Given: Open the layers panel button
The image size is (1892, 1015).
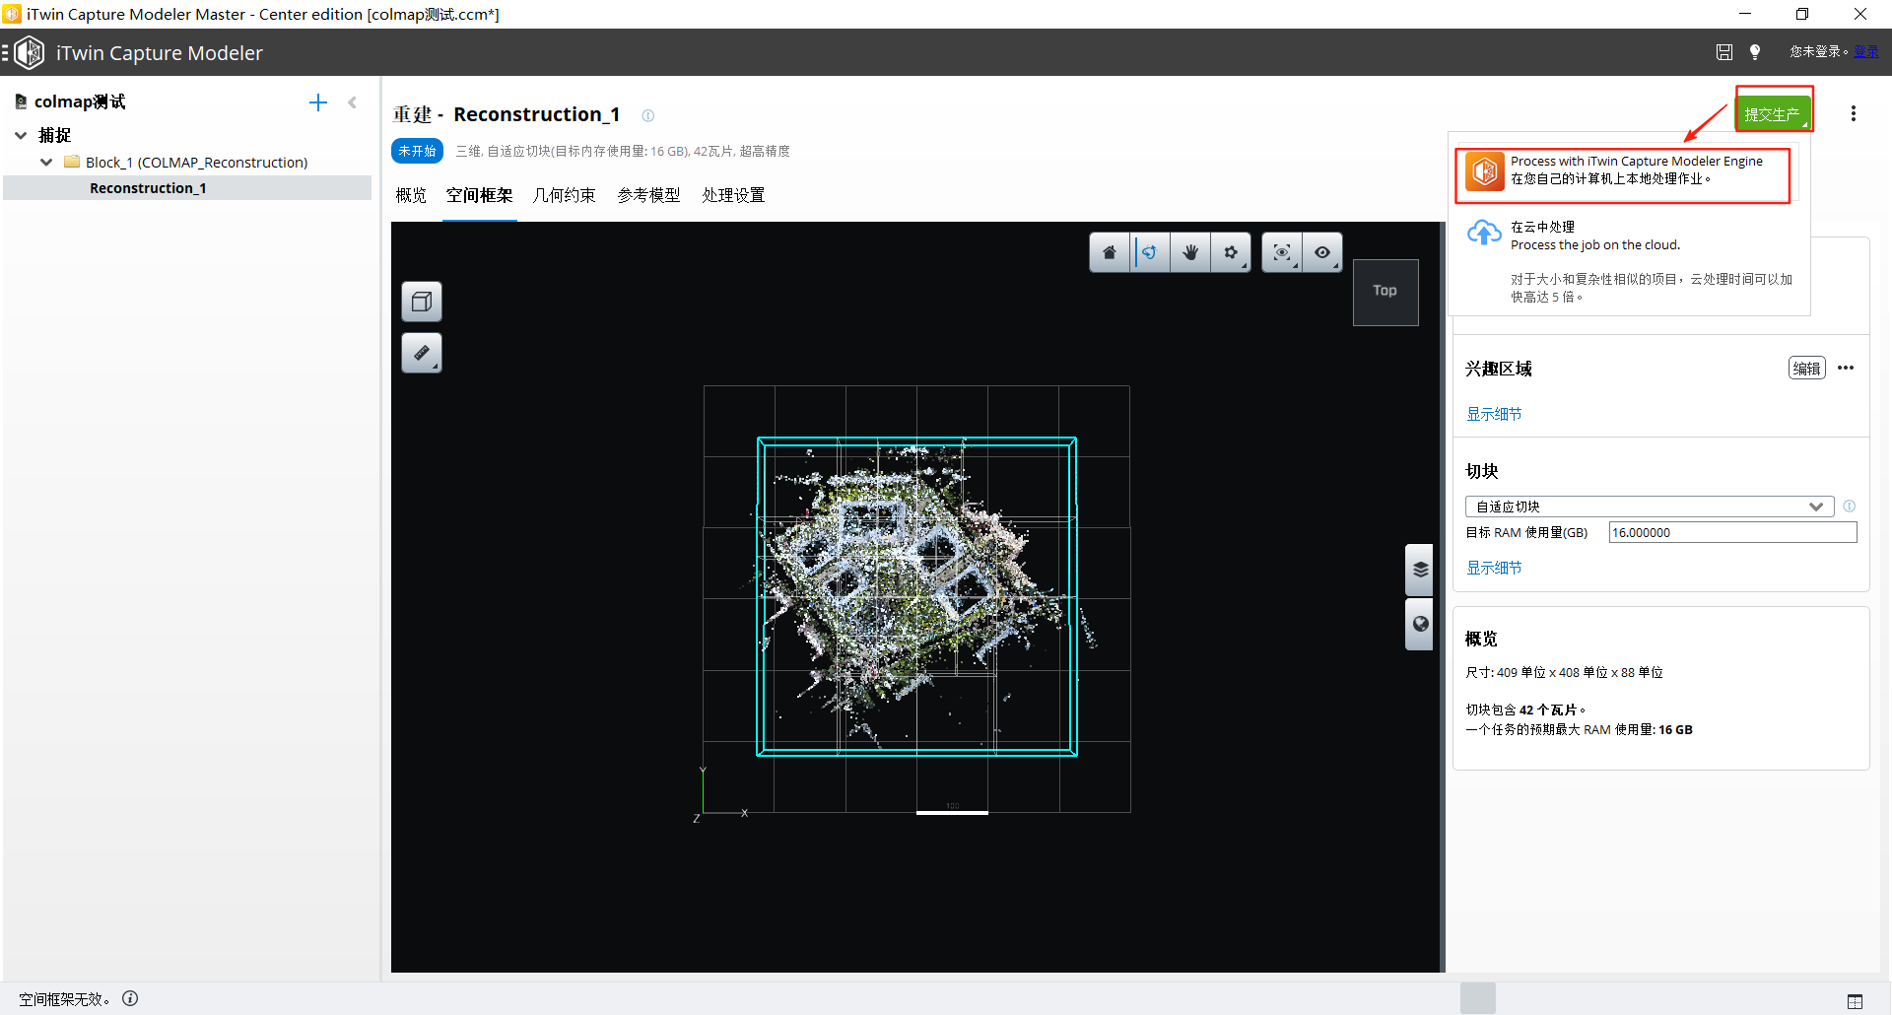Looking at the screenshot, I should point(1420,570).
